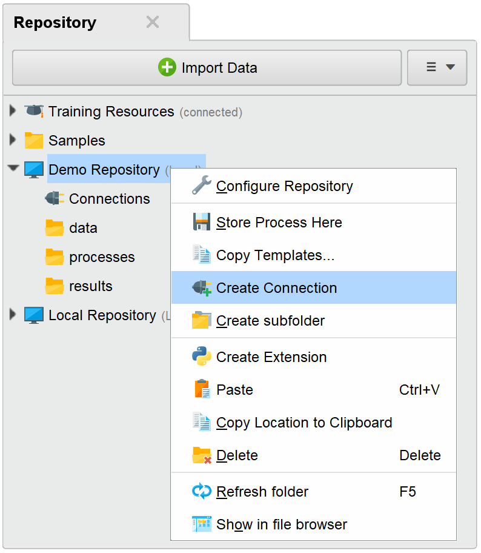Click the graduation cap Training Resources icon
481x553 pixels.
coord(34,112)
